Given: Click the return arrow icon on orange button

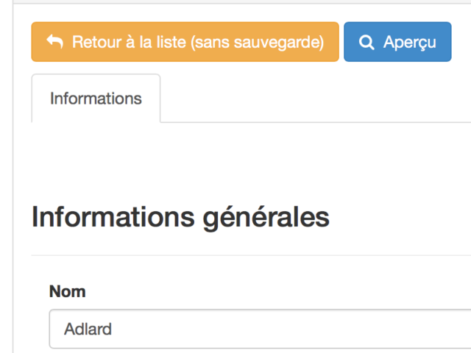Looking at the screenshot, I should click(54, 42).
